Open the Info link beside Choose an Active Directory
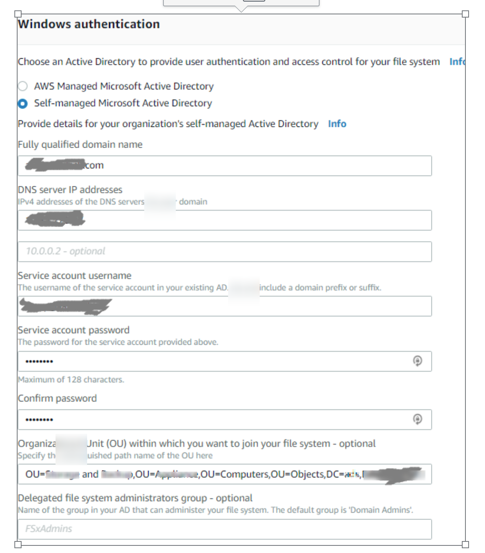 click(457, 62)
